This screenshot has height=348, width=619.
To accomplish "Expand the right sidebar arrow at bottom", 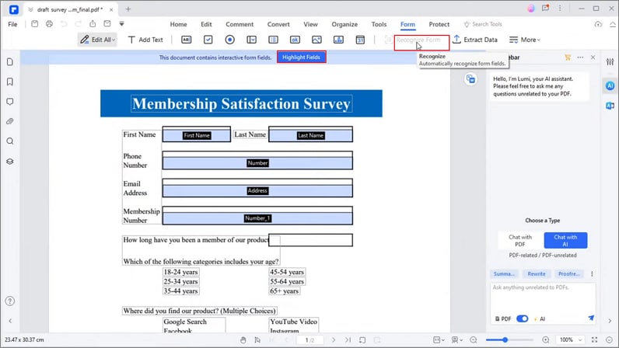I will [610, 321].
